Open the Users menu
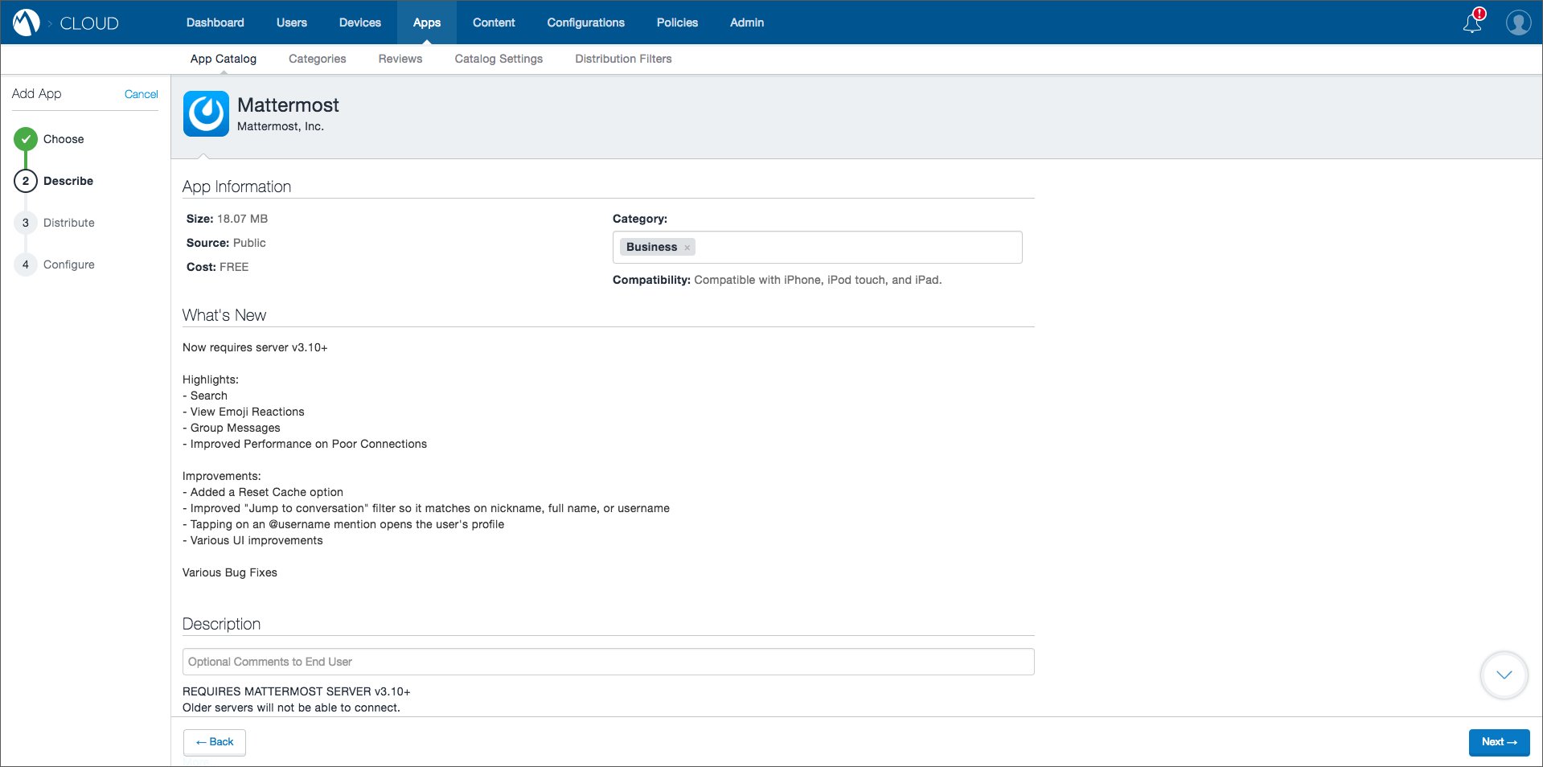 292,23
